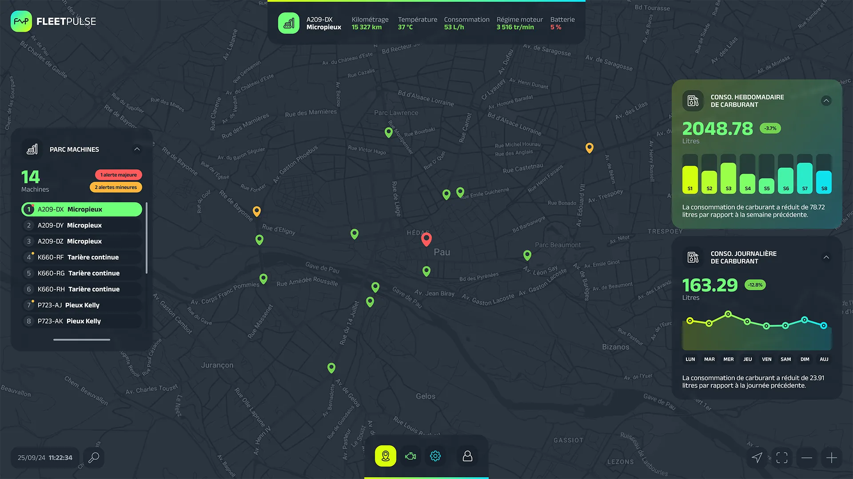Open the user profile icon
This screenshot has width=853, height=479.
467,456
